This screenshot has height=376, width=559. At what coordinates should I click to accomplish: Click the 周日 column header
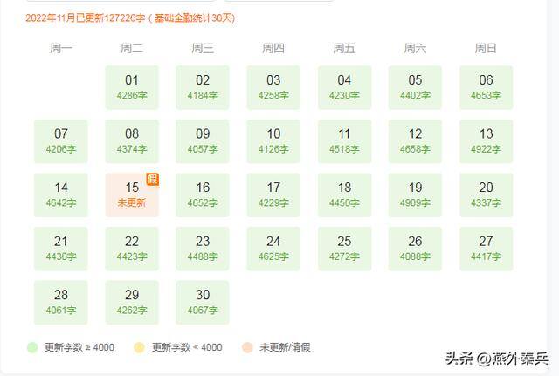pyautogui.click(x=486, y=48)
